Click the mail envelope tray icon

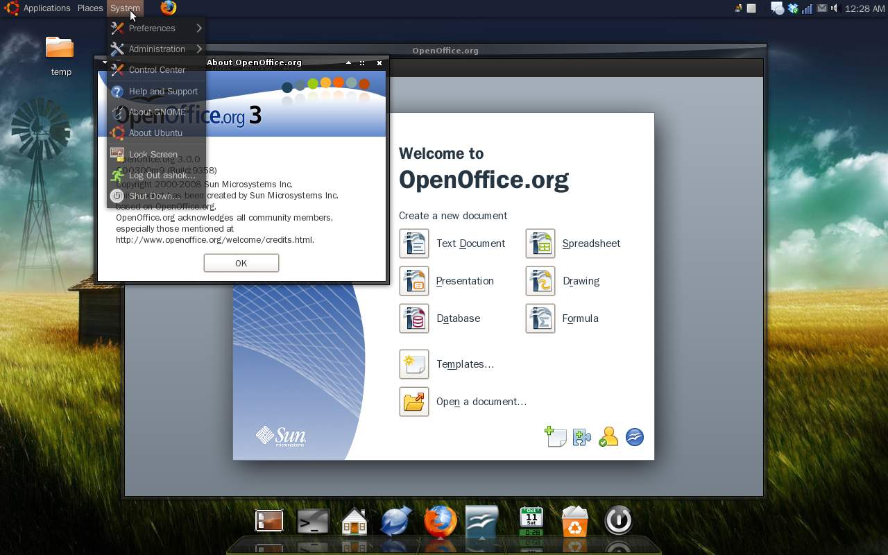(822, 8)
